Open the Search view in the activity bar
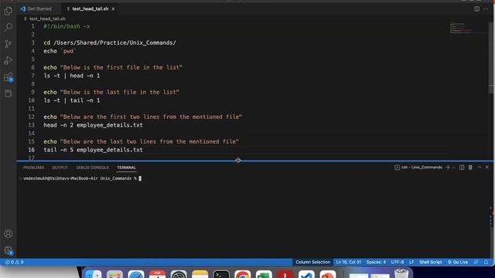Image resolution: width=495 pixels, height=278 pixels. 9,28
